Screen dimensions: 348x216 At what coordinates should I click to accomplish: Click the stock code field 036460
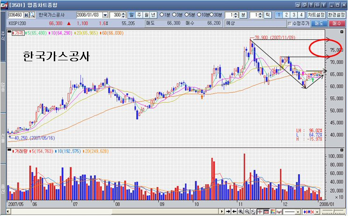tap(15, 15)
